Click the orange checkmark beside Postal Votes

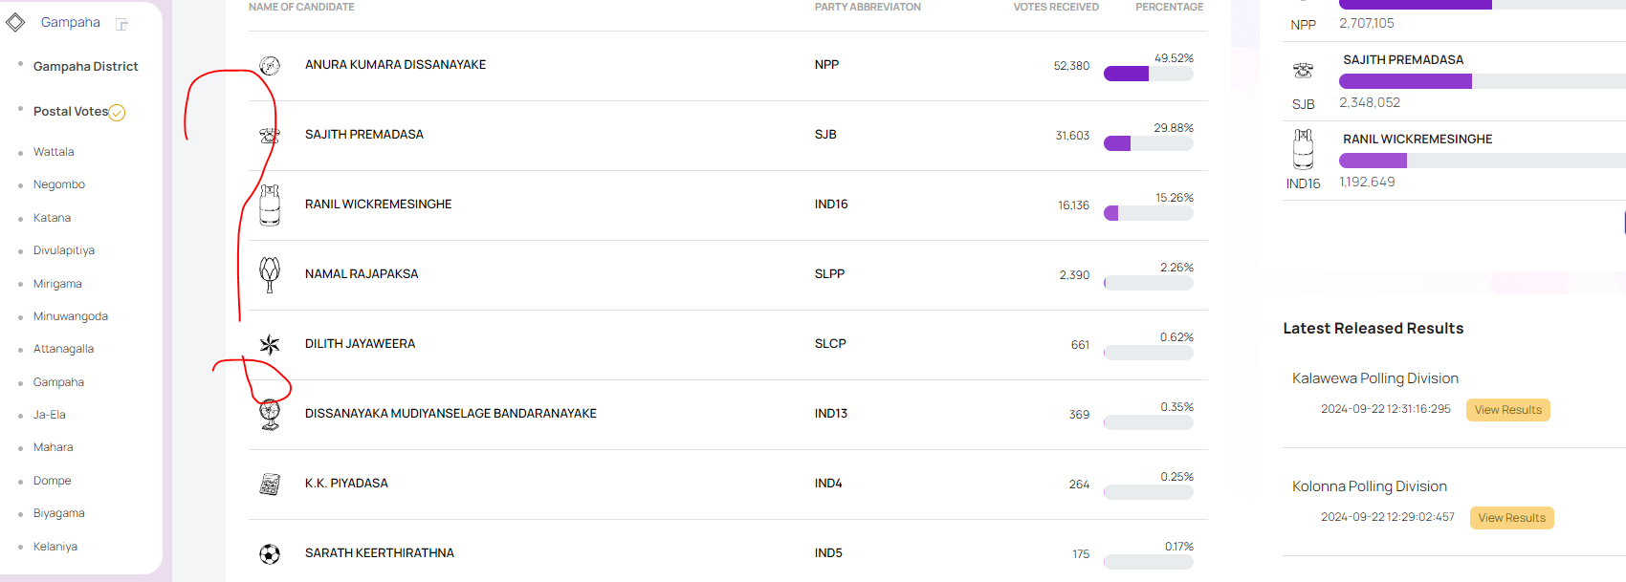click(117, 113)
